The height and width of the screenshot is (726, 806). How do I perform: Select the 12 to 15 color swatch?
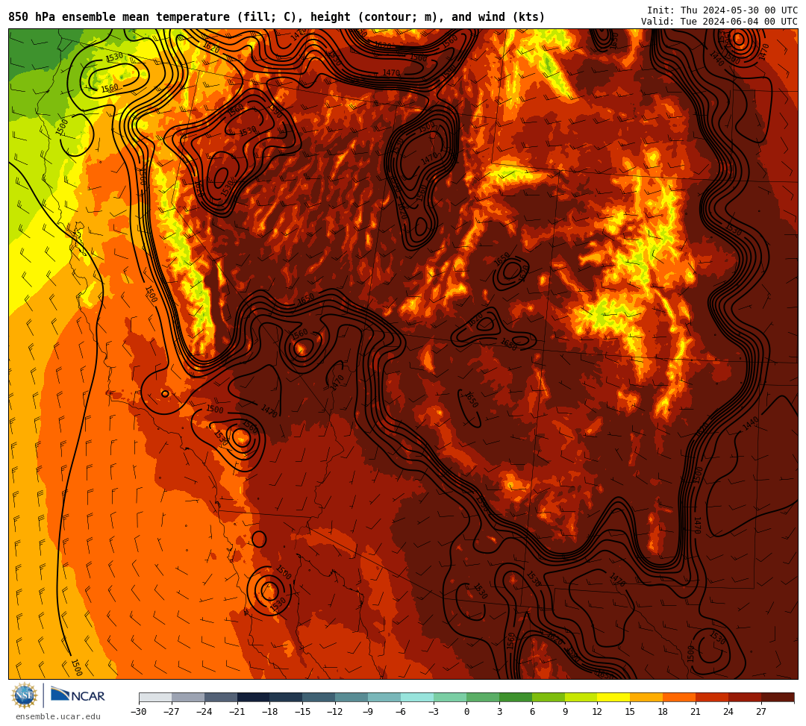click(614, 697)
